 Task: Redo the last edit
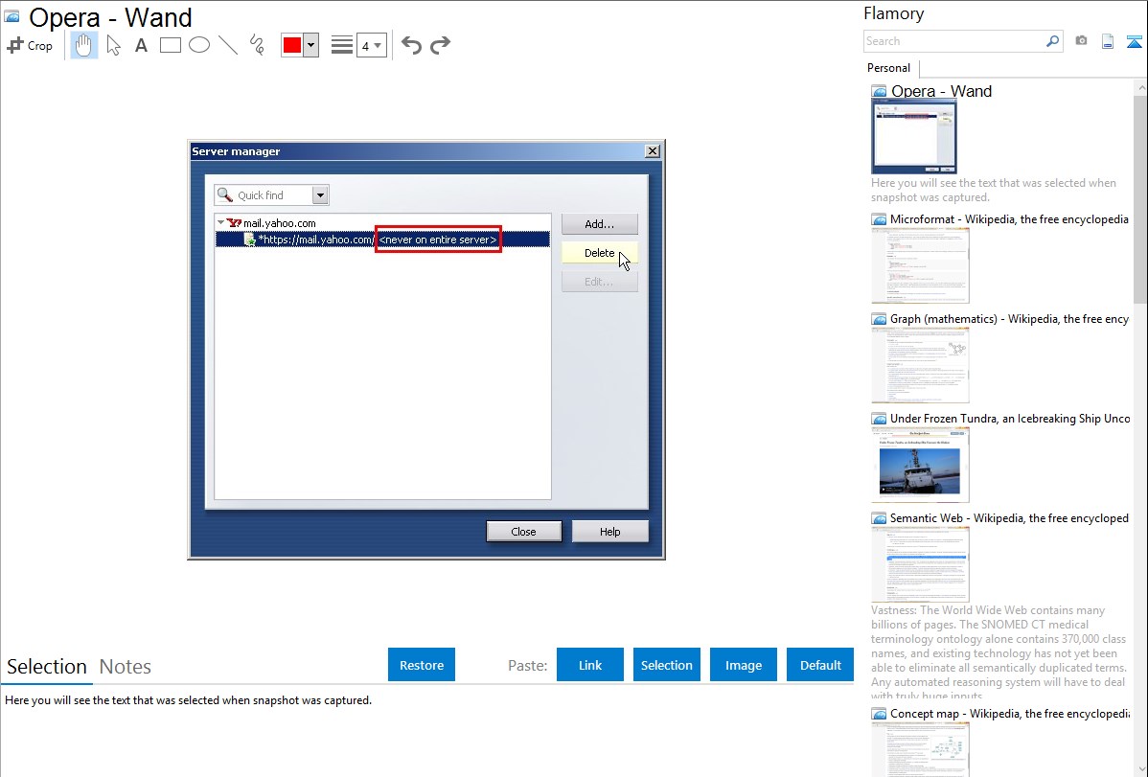coord(440,45)
